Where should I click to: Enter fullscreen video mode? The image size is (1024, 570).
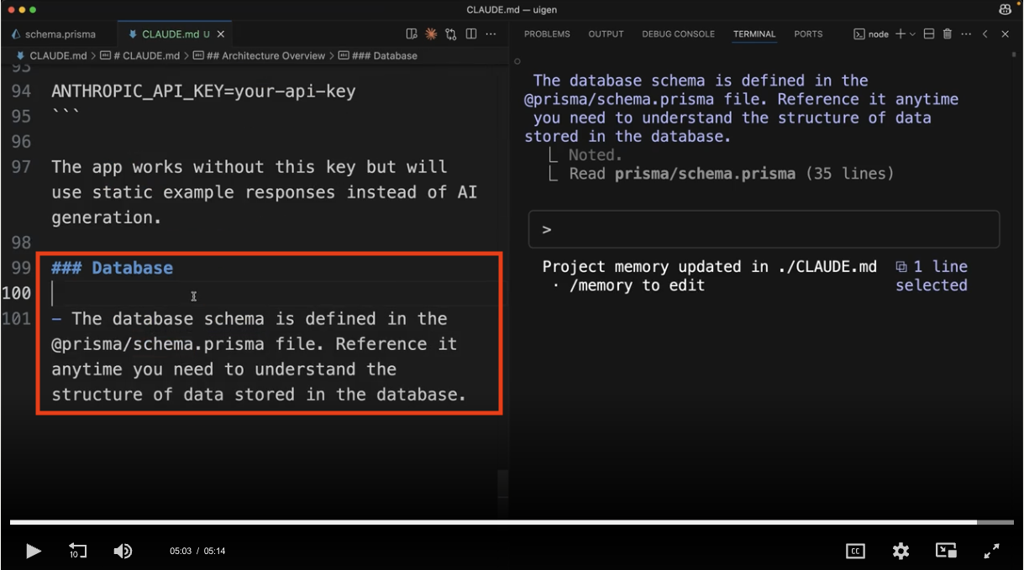[991, 551]
